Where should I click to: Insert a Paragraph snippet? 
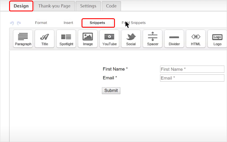(23, 39)
